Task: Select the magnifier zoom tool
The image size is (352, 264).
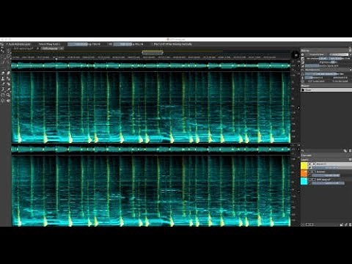Action: pos(8,95)
